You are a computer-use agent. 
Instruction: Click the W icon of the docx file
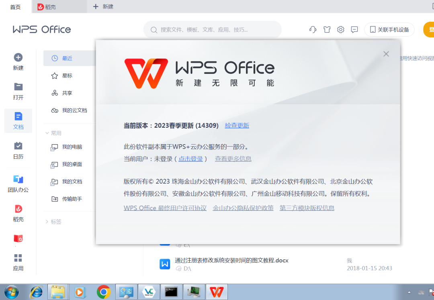pos(165,264)
